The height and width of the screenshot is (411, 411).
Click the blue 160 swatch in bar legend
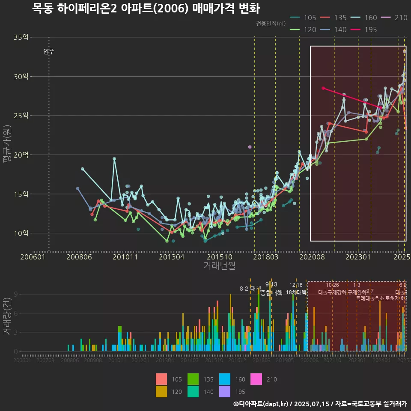[x=225, y=379]
